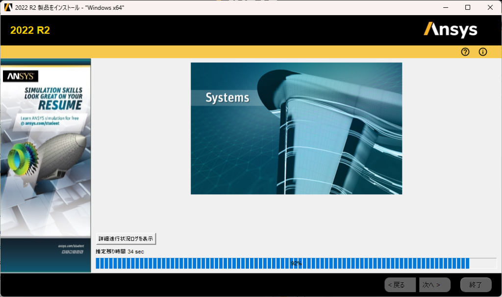Click the < 戻る back button
This screenshot has width=502, height=297.
(x=400, y=285)
